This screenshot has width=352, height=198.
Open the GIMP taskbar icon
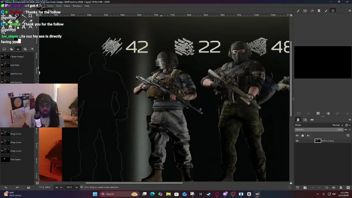(257, 194)
